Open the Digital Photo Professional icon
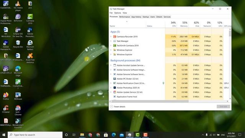This screenshot has width=245, height=138. coord(6,19)
